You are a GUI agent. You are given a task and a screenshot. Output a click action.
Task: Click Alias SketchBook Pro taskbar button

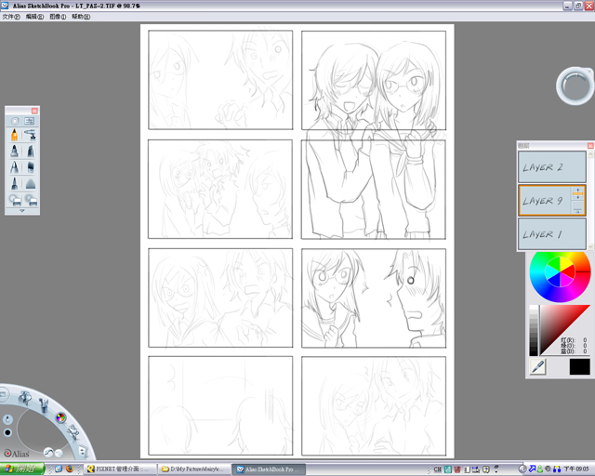tap(269, 469)
